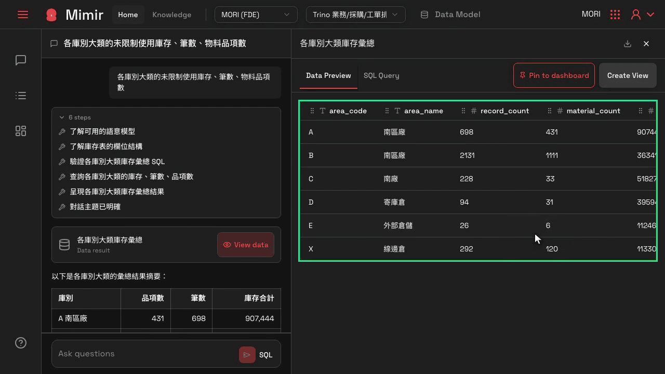
Task: Click the 驗證各庫別大類庫存彙總 SQL step
Action: 117,162
